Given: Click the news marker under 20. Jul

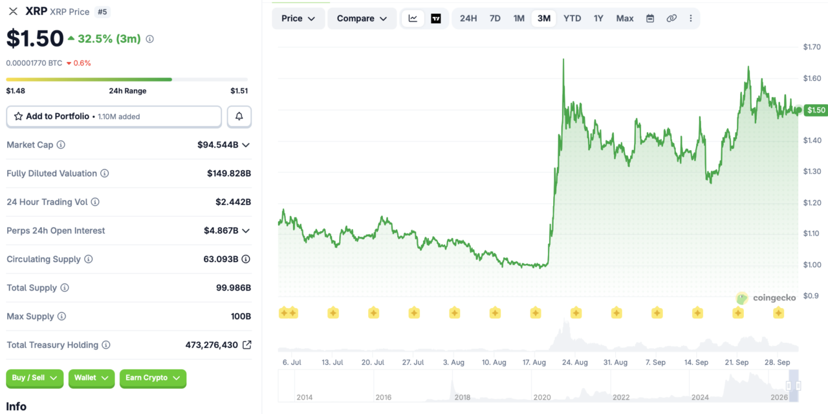Looking at the screenshot, I should (x=373, y=313).
